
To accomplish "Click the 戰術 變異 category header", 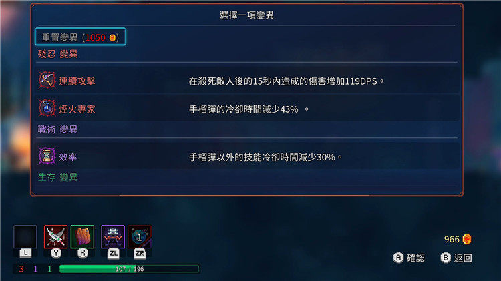I will point(58,129).
